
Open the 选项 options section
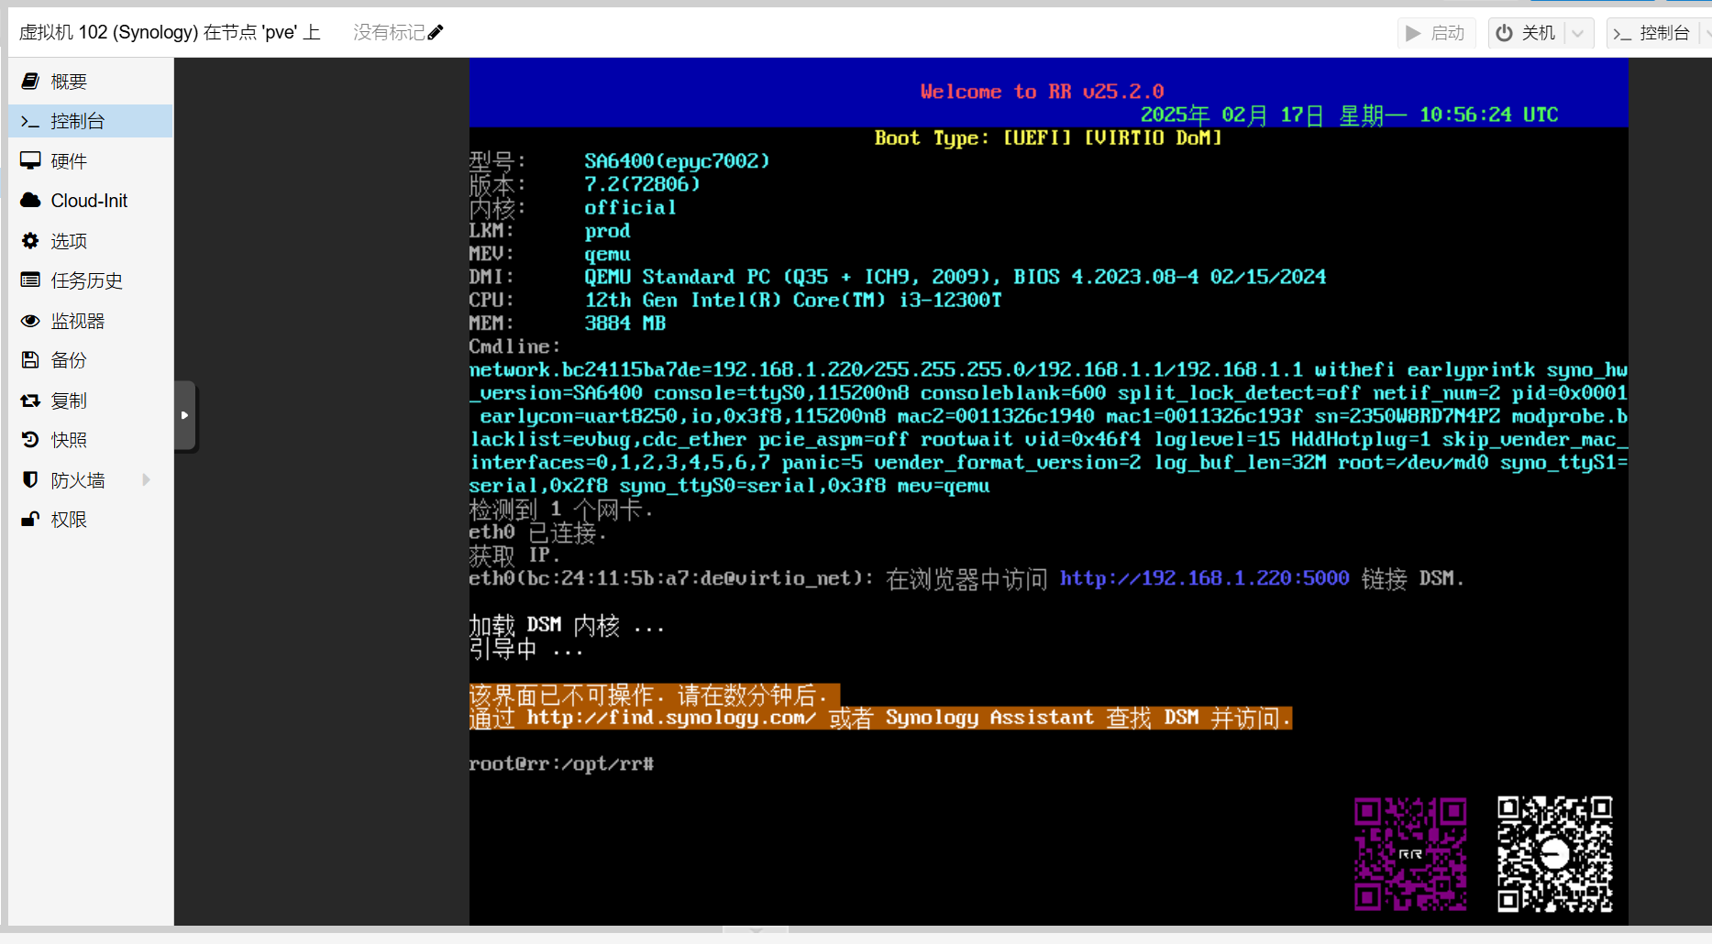(x=91, y=241)
